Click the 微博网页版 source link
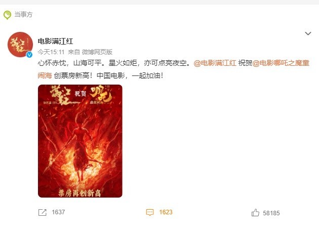 [97, 52]
